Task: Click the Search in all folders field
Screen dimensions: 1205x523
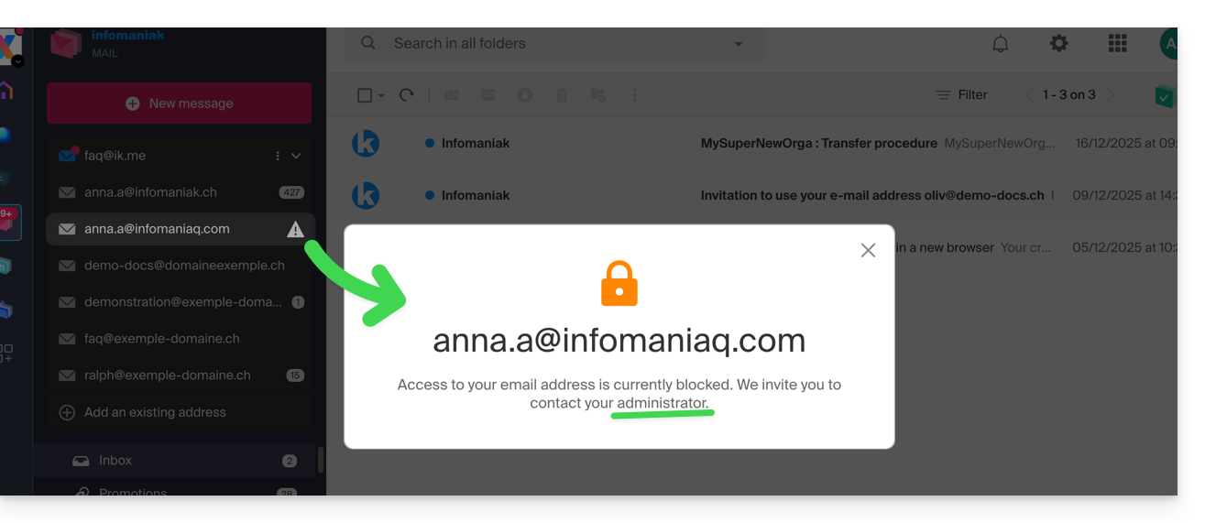Action: click(550, 43)
